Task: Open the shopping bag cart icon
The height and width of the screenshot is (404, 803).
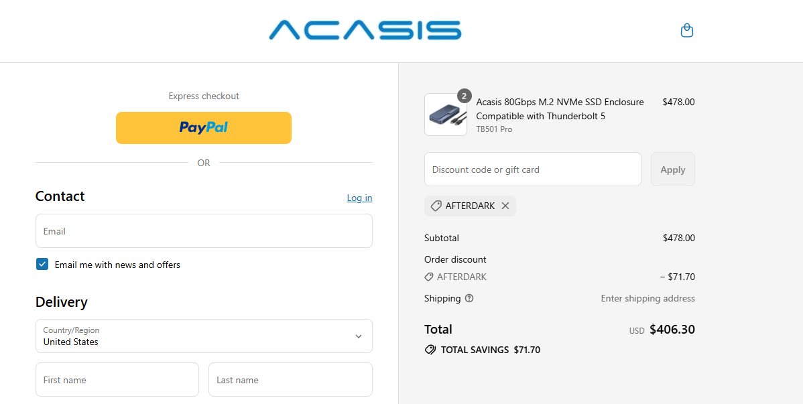Action: [686, 30]
